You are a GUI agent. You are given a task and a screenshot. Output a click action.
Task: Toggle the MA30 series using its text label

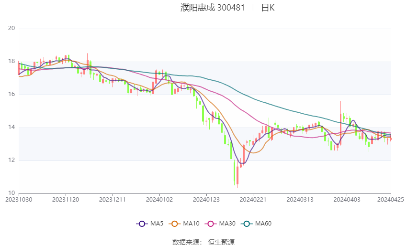226,224
